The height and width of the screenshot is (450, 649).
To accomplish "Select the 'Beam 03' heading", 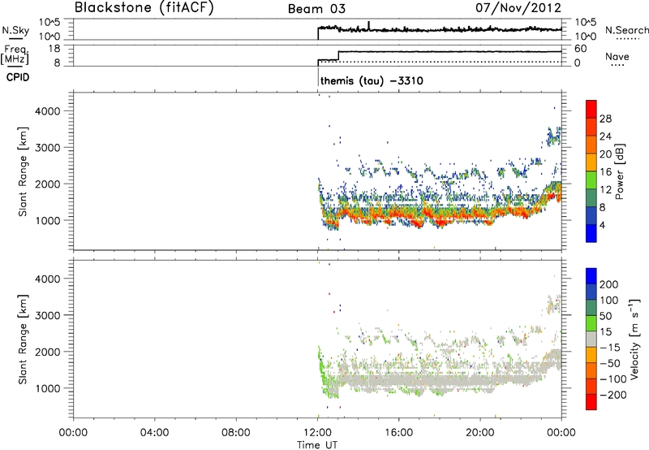I will click(x=316, y=9).
